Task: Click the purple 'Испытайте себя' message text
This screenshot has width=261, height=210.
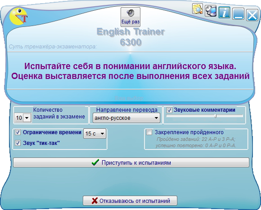Action: pyautogui.click(x=130, y=71)
